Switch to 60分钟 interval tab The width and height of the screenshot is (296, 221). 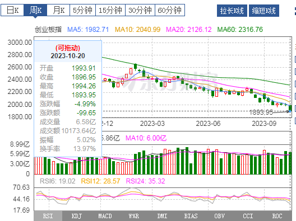pyautogui.click(x=170, y=10)
